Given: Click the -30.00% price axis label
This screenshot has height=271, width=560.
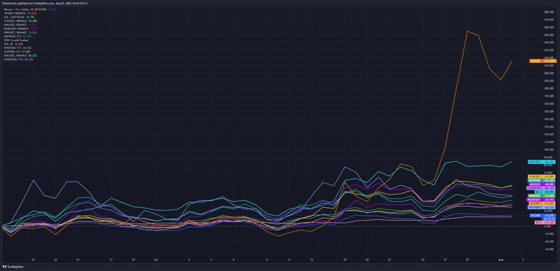Looking at the screenshot, I should (549, 249).
